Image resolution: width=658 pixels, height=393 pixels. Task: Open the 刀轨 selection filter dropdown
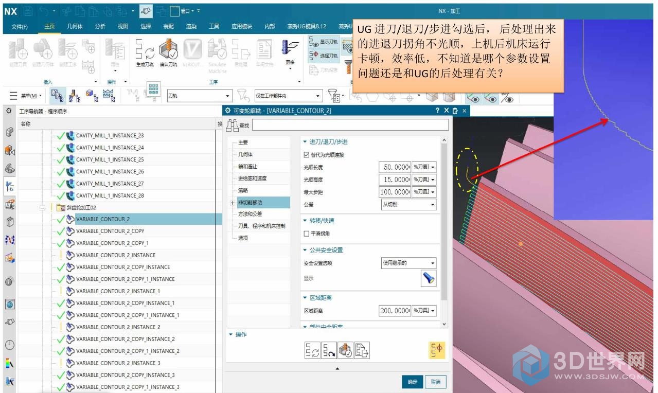(x=200, y=96)
